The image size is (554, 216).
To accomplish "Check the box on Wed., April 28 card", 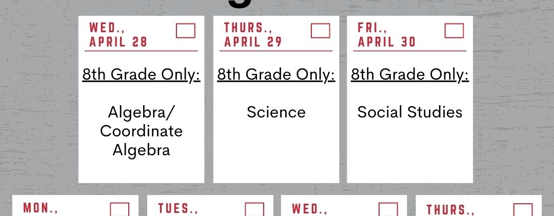I will (186, 31).
